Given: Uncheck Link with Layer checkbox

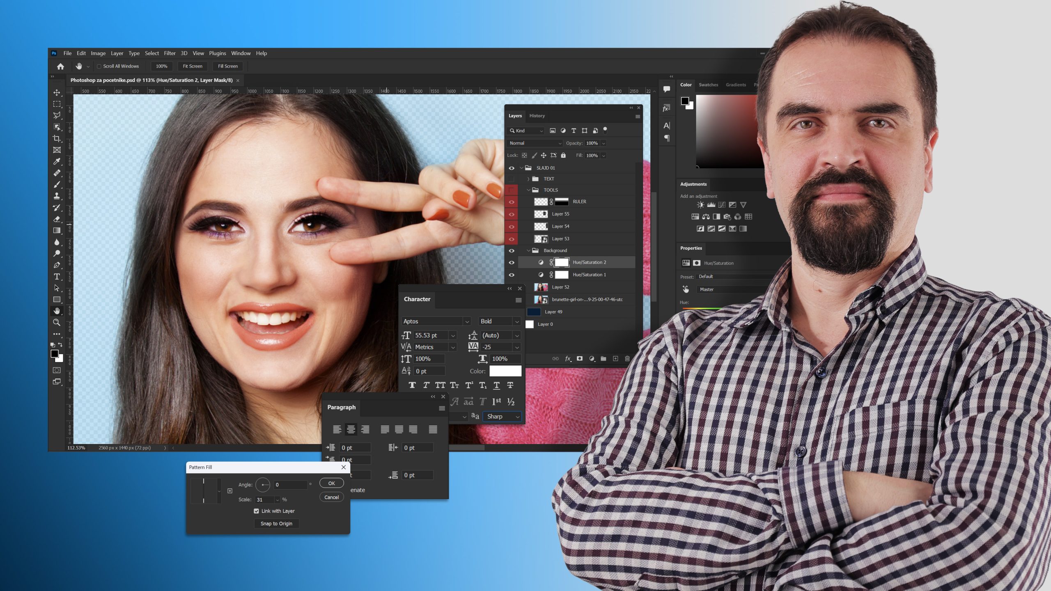Looking at the screenshot, I should 256,511.
